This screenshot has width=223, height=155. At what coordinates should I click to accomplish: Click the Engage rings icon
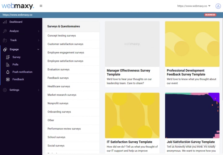pyautogui.click(x=5, y=49)
